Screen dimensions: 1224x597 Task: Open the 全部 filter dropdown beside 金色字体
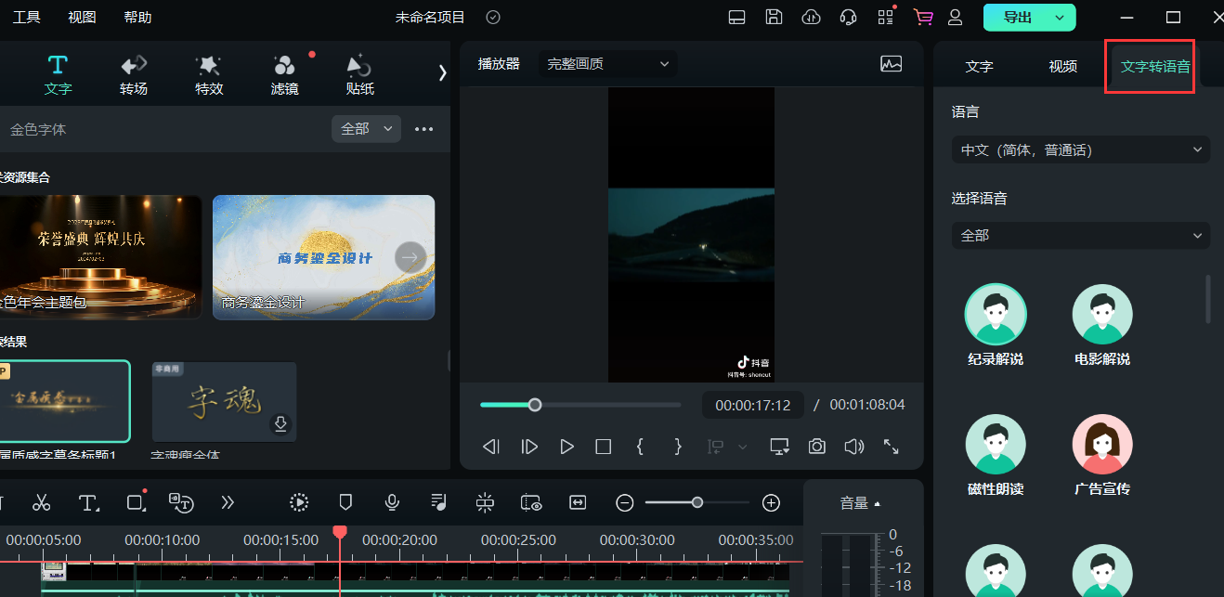click(366, 129)
